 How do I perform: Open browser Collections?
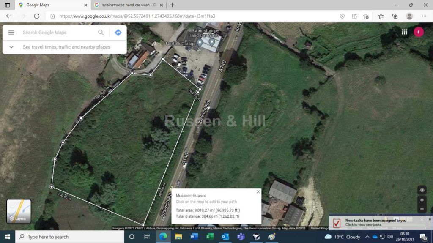coord(395,16)
